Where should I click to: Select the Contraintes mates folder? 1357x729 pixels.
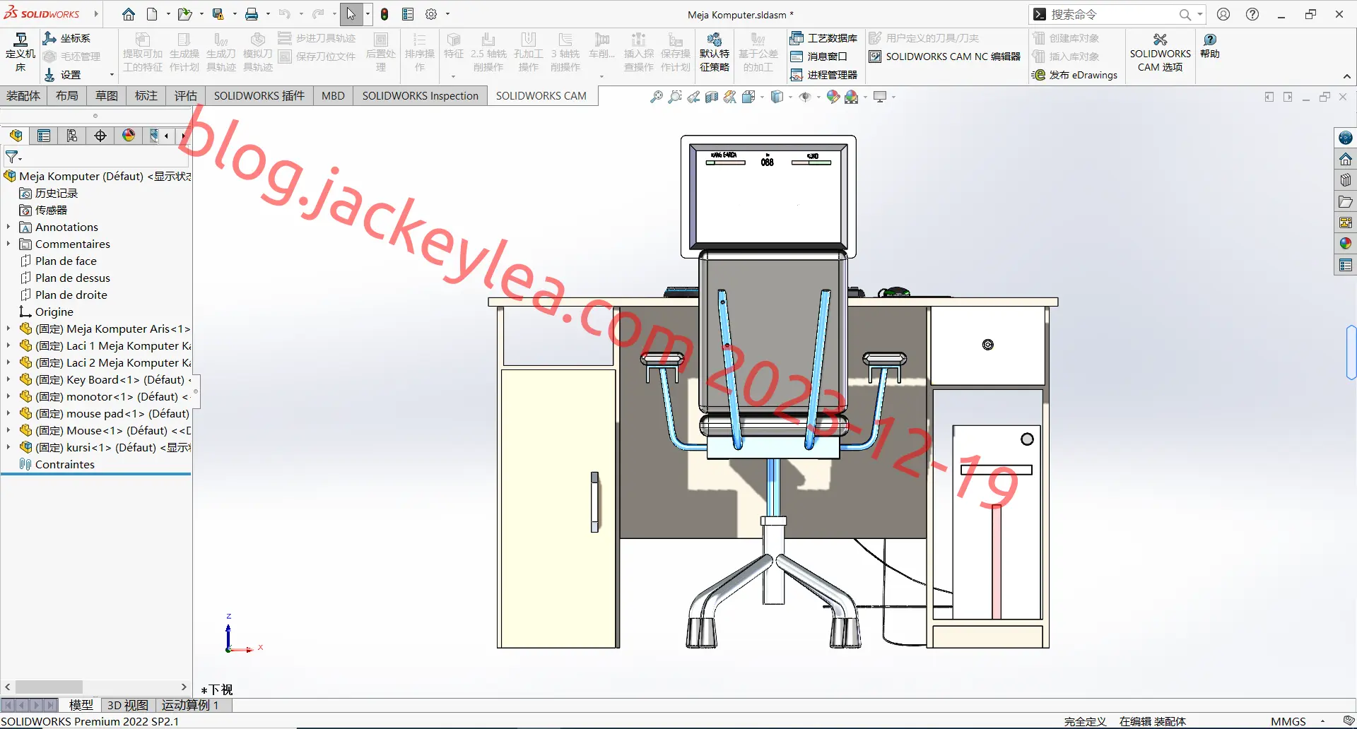[57, 464]
